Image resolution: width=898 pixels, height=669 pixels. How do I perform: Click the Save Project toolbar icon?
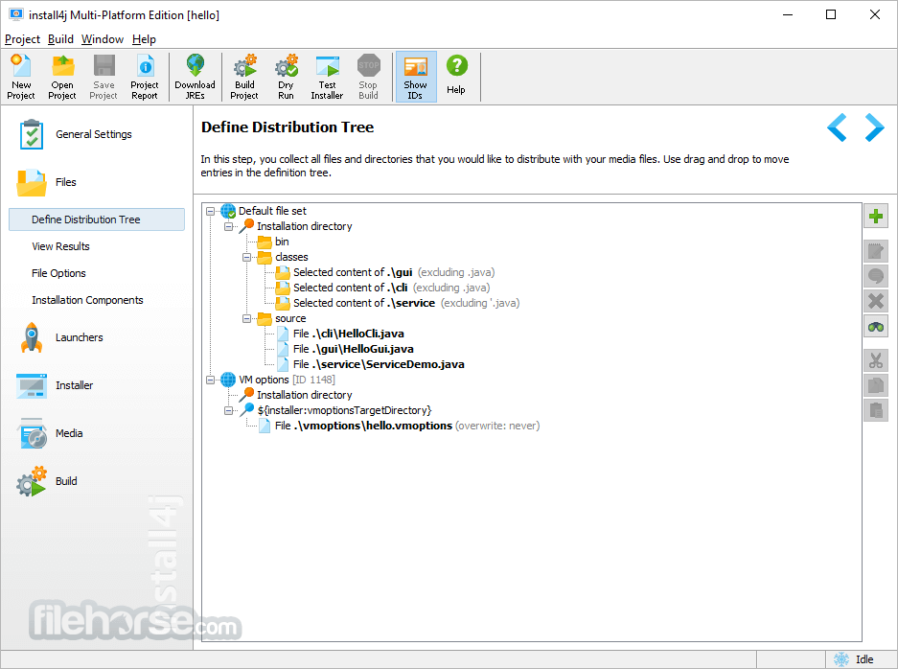click(x=104, y=77)
